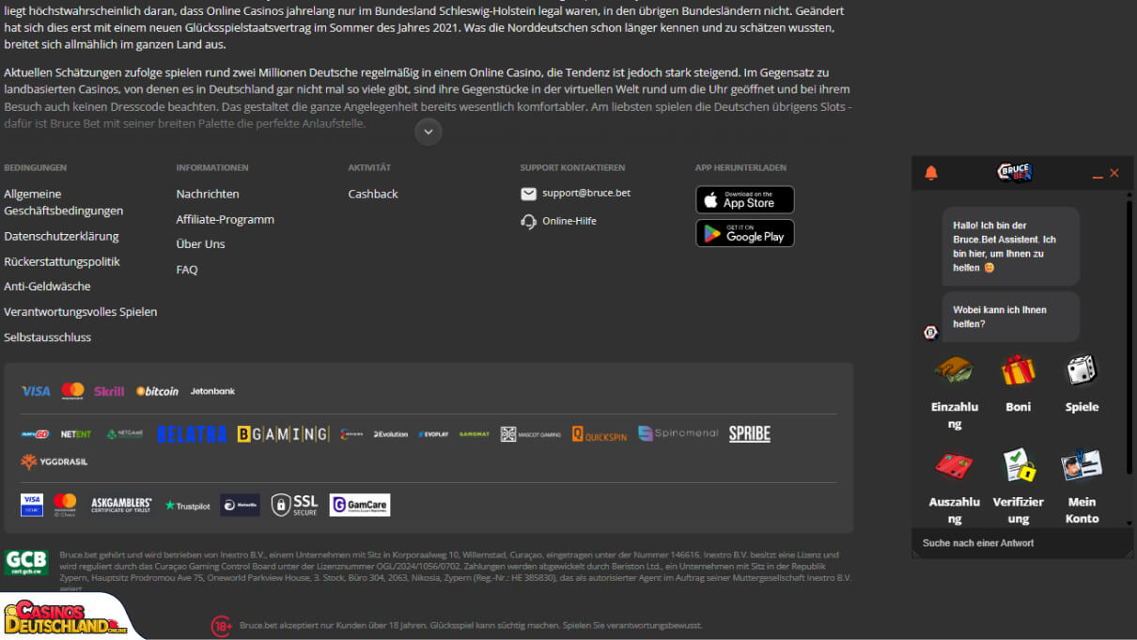
Task: Open the FAQ link
Action: pos(187,269)
